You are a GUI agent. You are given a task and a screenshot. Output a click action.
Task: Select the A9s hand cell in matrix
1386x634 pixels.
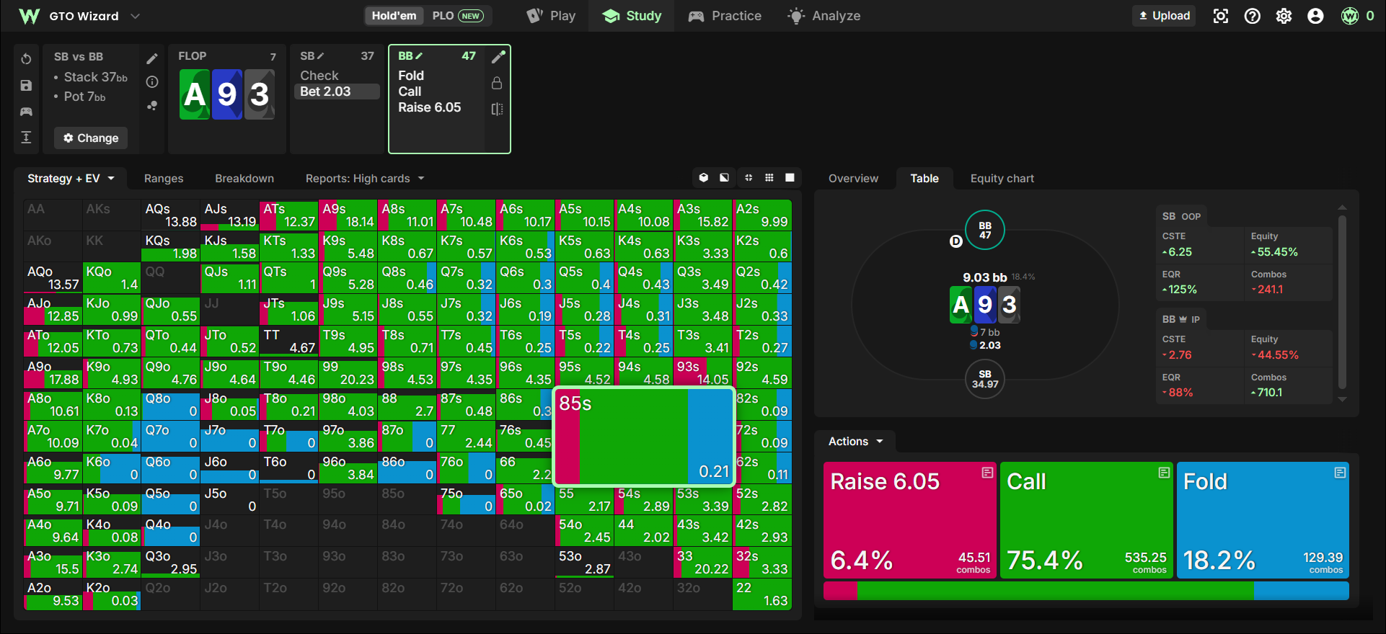pyautogui.click(x=348, y=215)
